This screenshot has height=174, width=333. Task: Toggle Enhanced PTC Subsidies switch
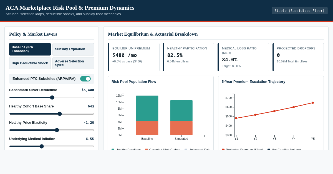click(x=85, y=79)
